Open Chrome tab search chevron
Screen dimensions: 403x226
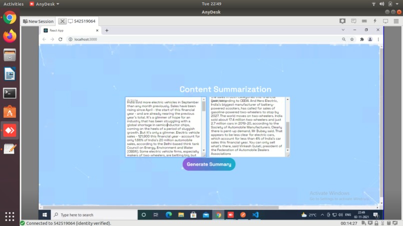343,30
